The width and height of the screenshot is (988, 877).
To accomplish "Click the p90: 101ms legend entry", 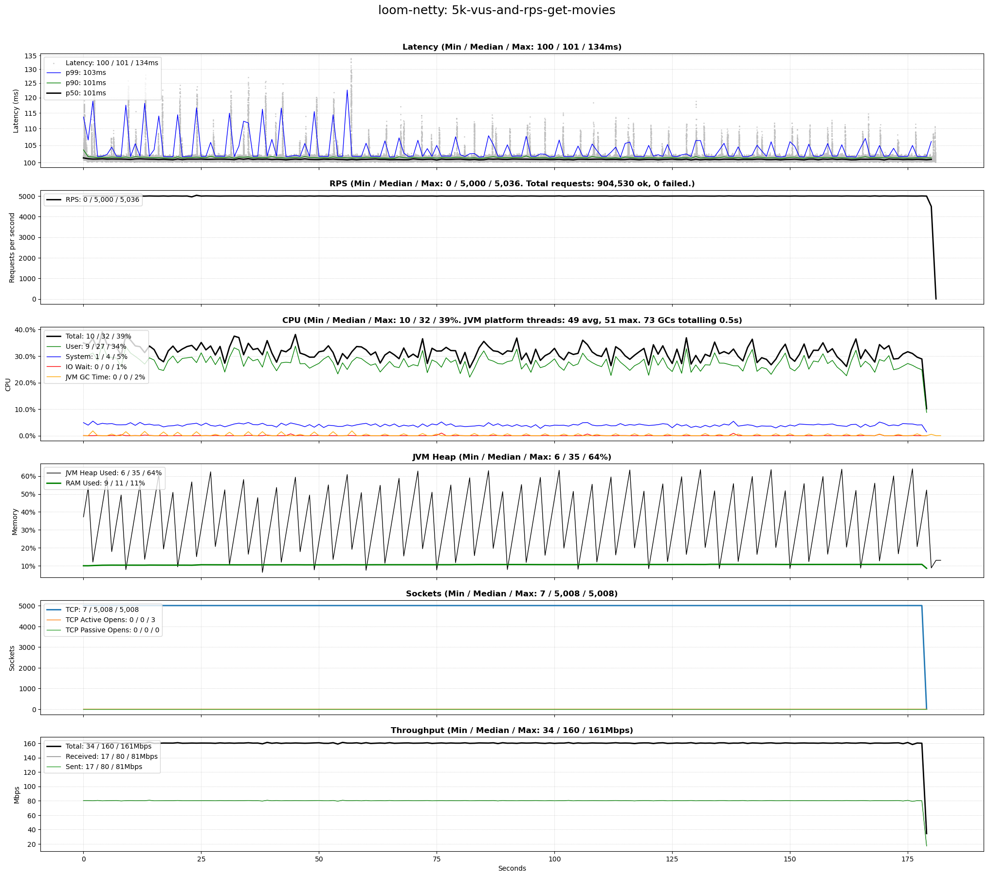I will [86, 83].
